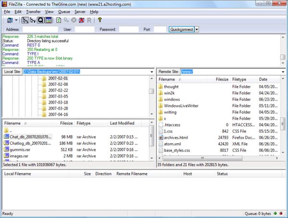This screenshot has height=218, width=288.
Task: Click remote list horizontal scrollbar thumb
Action: coord(202,158)
